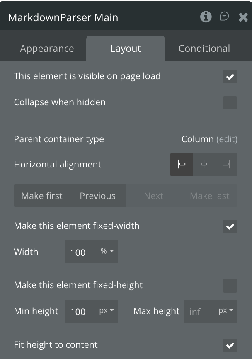252x359 pixels.
Task: Align element to the left horizontally
Action: pos(182,165)
